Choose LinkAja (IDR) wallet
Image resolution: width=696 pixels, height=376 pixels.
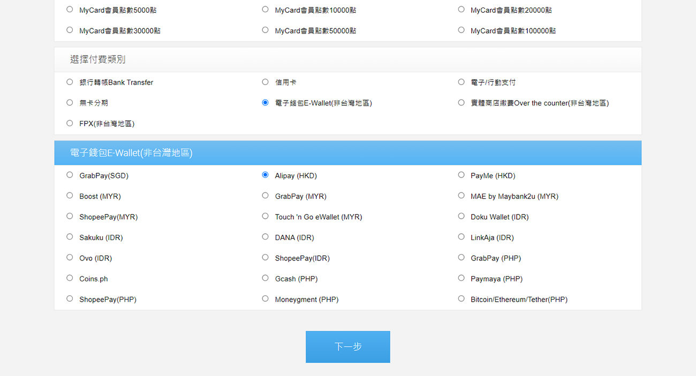(x=461, y=237)
